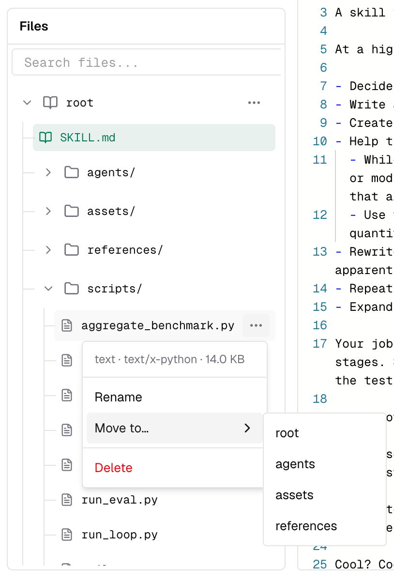Open SKILL.md file

point(154,138)
